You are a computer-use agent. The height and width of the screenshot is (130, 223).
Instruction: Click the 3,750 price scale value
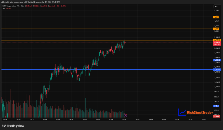tap(216, 26)
